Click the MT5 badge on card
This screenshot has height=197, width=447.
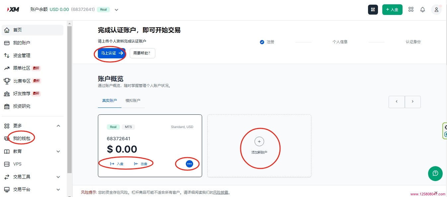pos(128,127)
